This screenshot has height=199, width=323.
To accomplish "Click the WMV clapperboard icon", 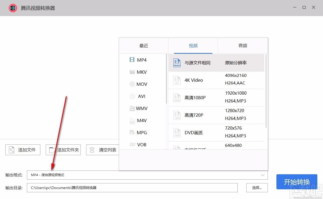I will click(132, 108).
